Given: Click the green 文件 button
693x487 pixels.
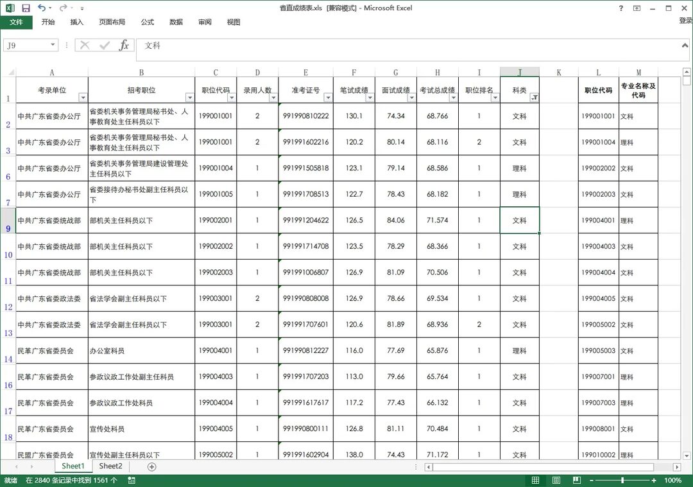Looking at the screenshot, I should pos(16,22).
